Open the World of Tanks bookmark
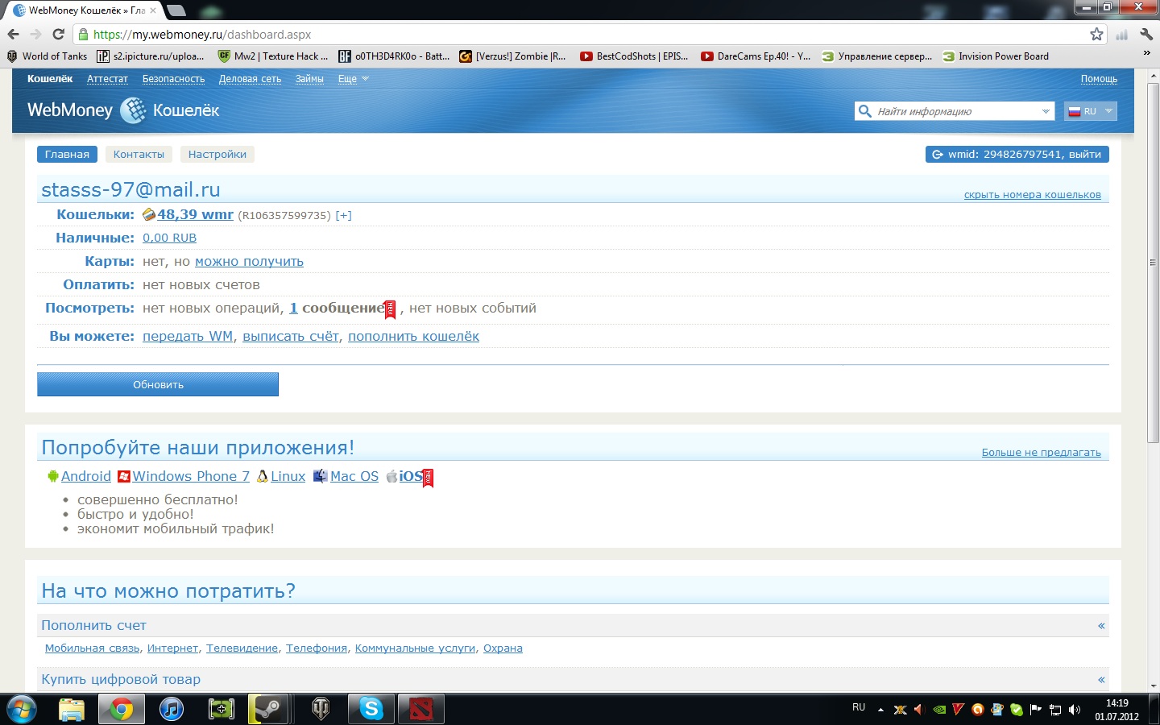The image size is (1160, 725). (x=47, y=56)
